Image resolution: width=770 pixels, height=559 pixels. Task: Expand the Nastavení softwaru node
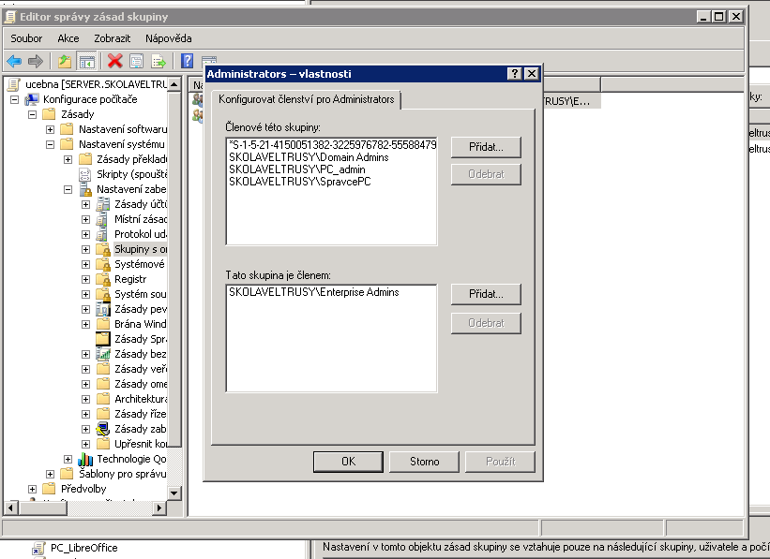[51, 129]
